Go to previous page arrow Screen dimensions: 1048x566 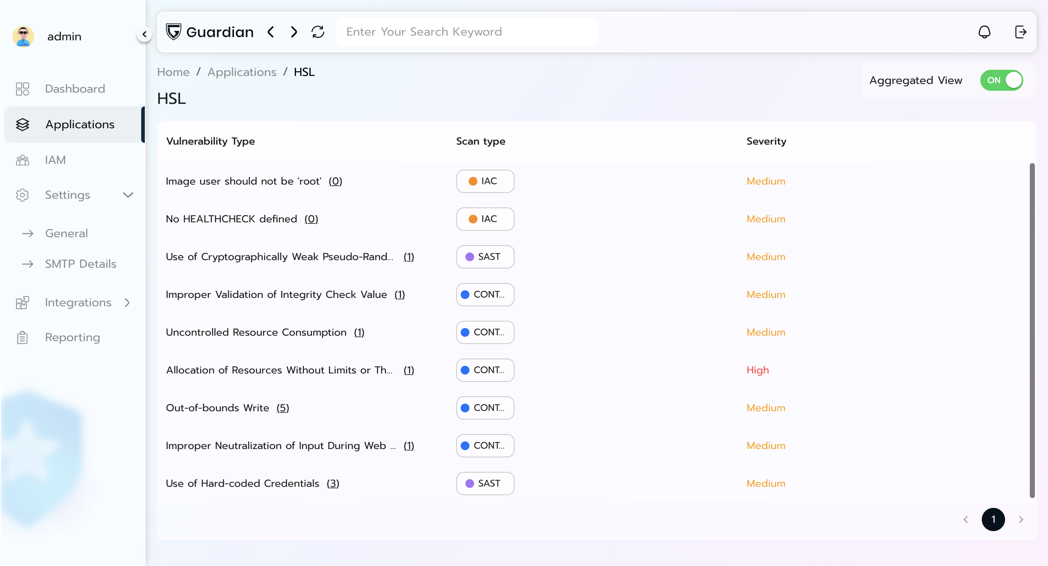(x=965, y=519)
